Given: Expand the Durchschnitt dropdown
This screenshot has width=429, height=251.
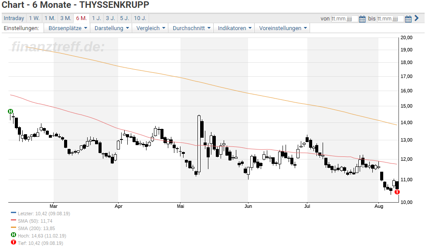Looking at the screenshot, I should (191, 28).
